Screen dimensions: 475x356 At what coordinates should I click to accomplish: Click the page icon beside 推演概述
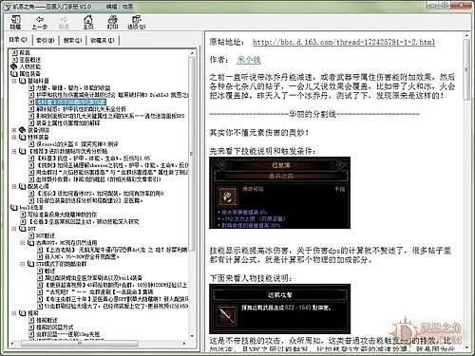click(31, 320)
